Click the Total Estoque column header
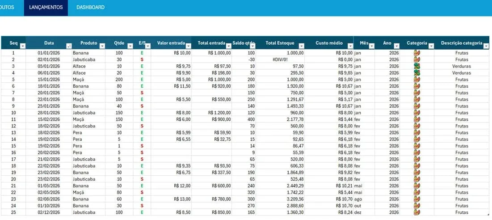 280,43
